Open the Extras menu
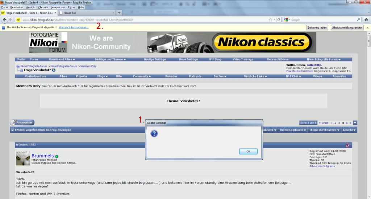 coord(71,7)
